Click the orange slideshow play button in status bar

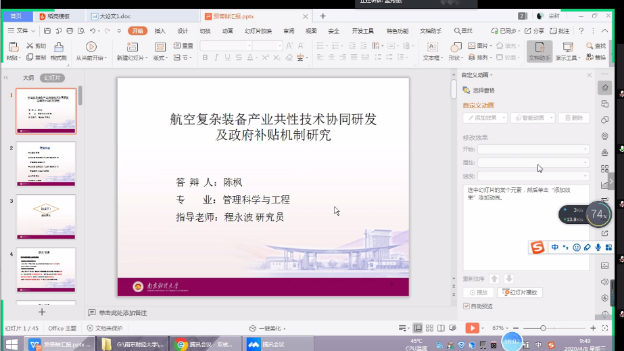(x=472, y=328)
